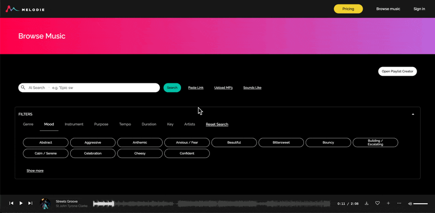Toggle the Confident mood filter
The height and width of the screenshot is (213, 435).
pos(187,153)
